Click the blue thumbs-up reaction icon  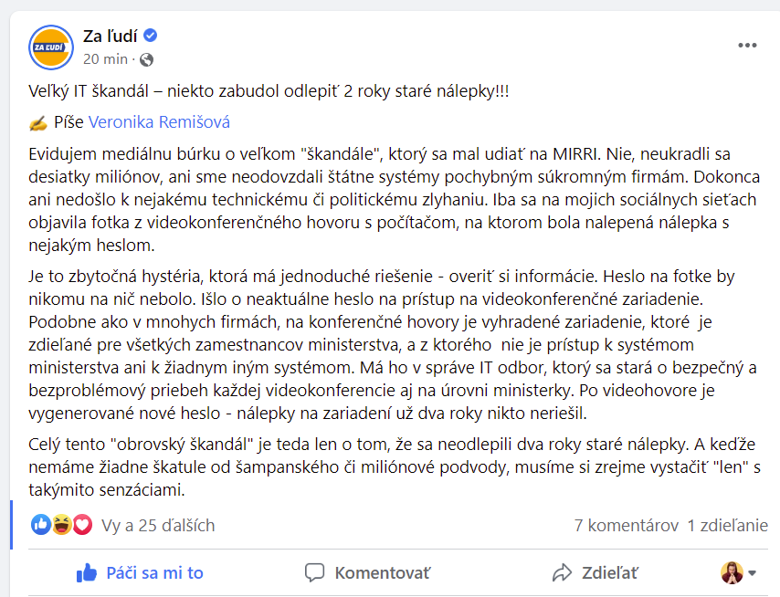tap(41, 525)
